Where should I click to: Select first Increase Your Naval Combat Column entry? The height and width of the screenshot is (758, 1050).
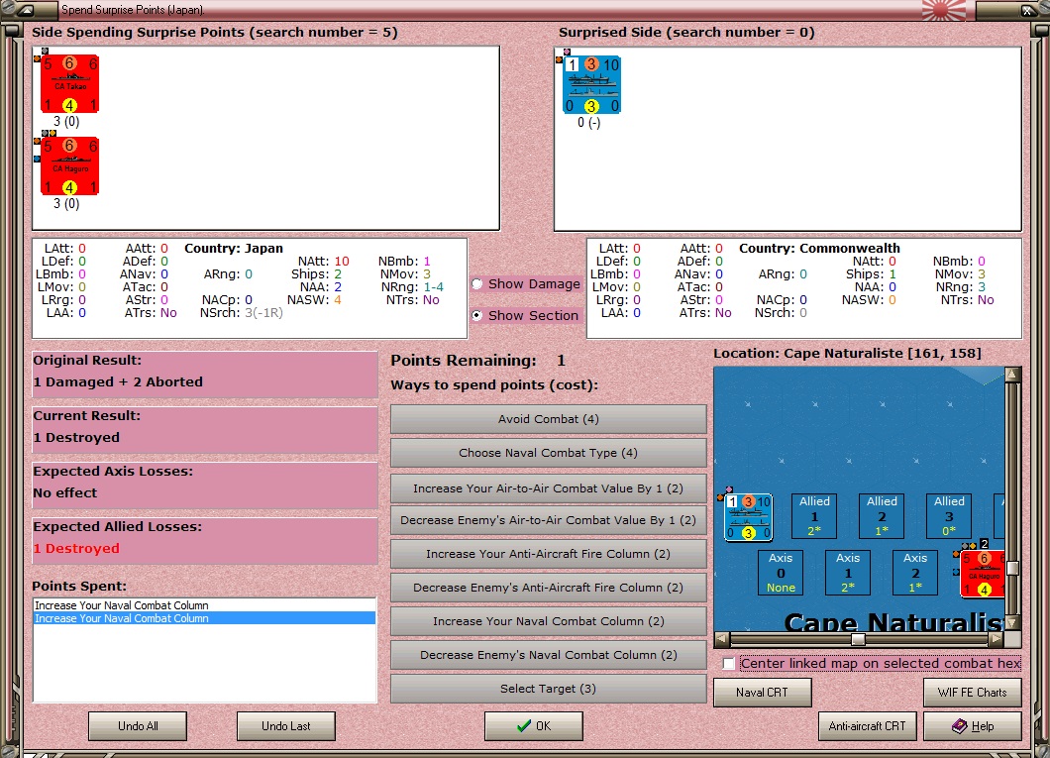(x=204, y=605)
